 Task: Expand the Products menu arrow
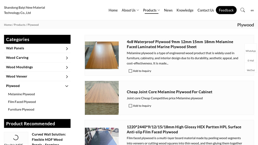point(159,10)
